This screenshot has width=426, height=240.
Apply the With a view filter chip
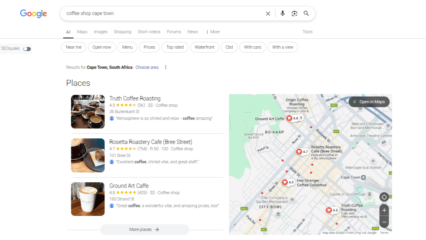[283, 47]
